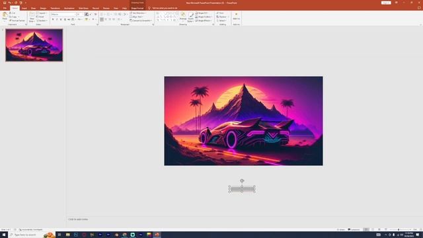Viewport: 423px width, 238px height.
Task: Open Shape Fill dropdown
Action: 202,13
